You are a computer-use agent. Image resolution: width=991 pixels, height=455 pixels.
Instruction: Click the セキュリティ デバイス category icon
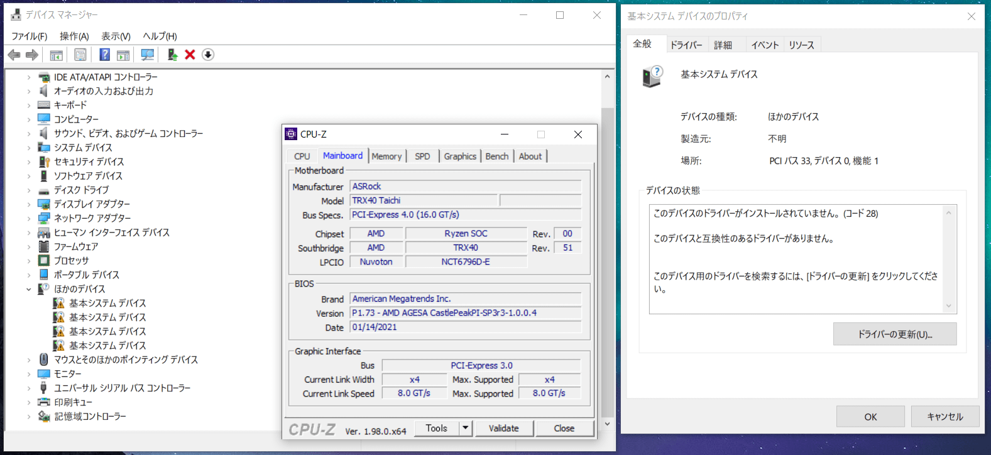[44, 162]
